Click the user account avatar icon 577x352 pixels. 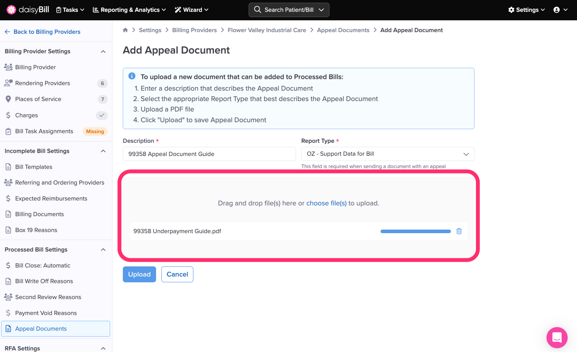(556, 10)
